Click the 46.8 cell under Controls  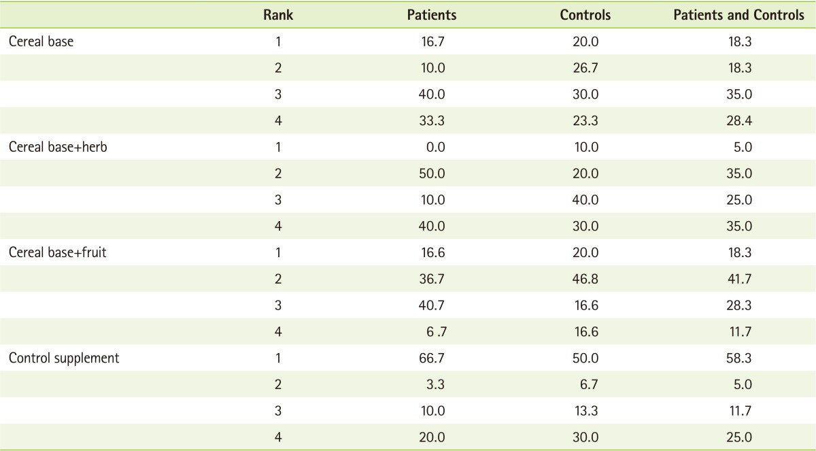pos(585,279)
